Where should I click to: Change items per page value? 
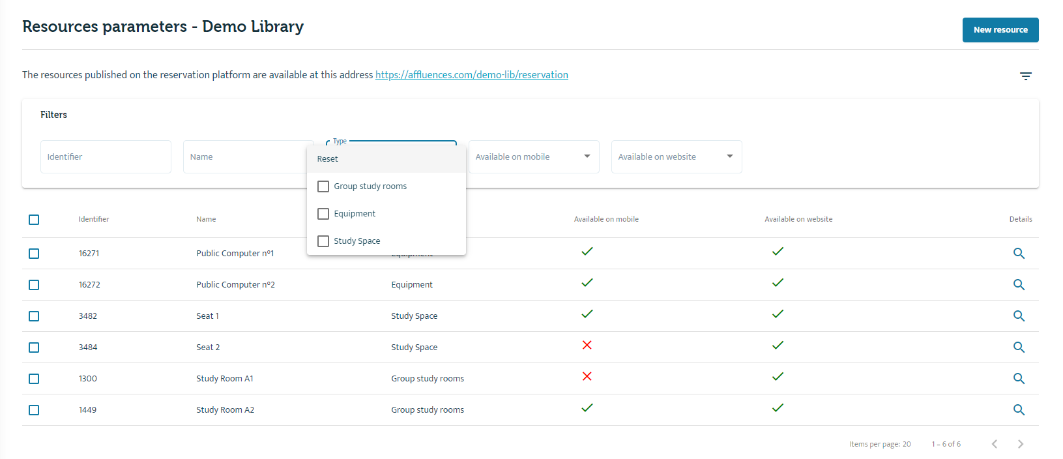[907, 444]
